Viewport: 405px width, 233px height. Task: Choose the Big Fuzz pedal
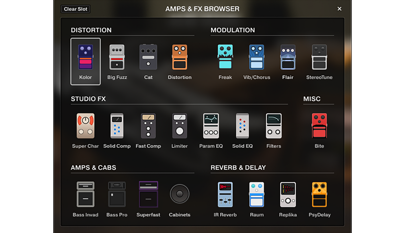tap(117, 61)
